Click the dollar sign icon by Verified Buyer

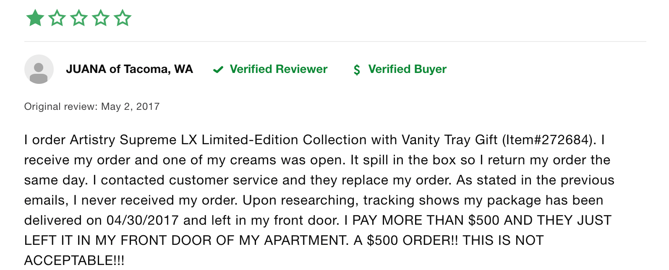pos(357,70)
